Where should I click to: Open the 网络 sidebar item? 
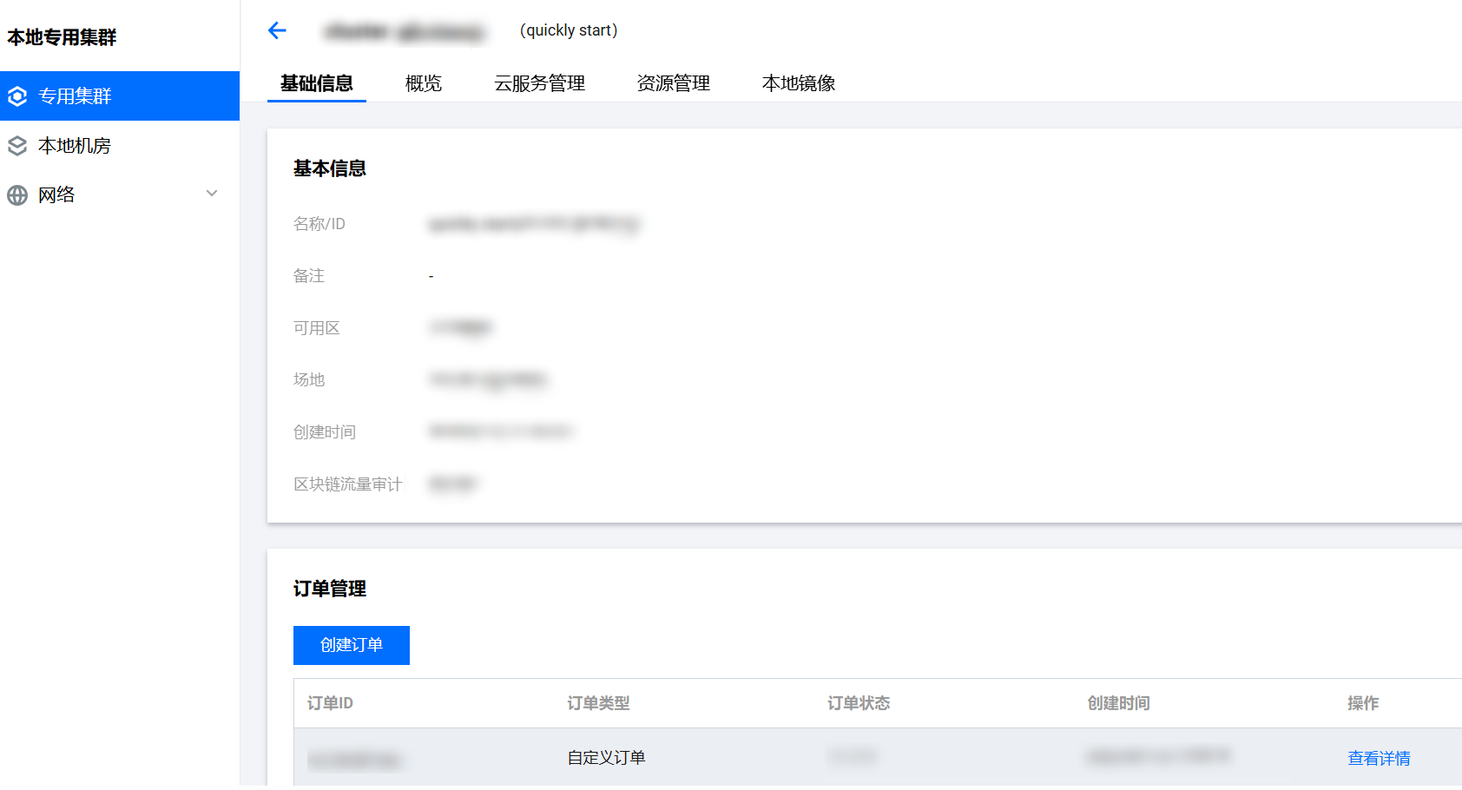click(120, 195)
